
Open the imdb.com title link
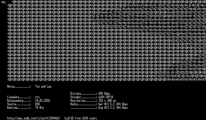click(x=34, y=118)
